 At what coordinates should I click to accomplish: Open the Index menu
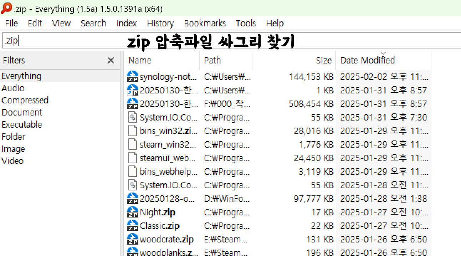click(x=127, y=23)
